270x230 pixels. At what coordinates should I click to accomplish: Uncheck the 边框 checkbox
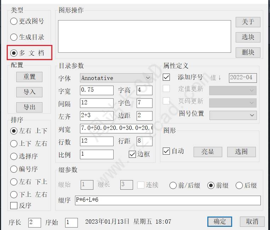(x=132, y=154)
